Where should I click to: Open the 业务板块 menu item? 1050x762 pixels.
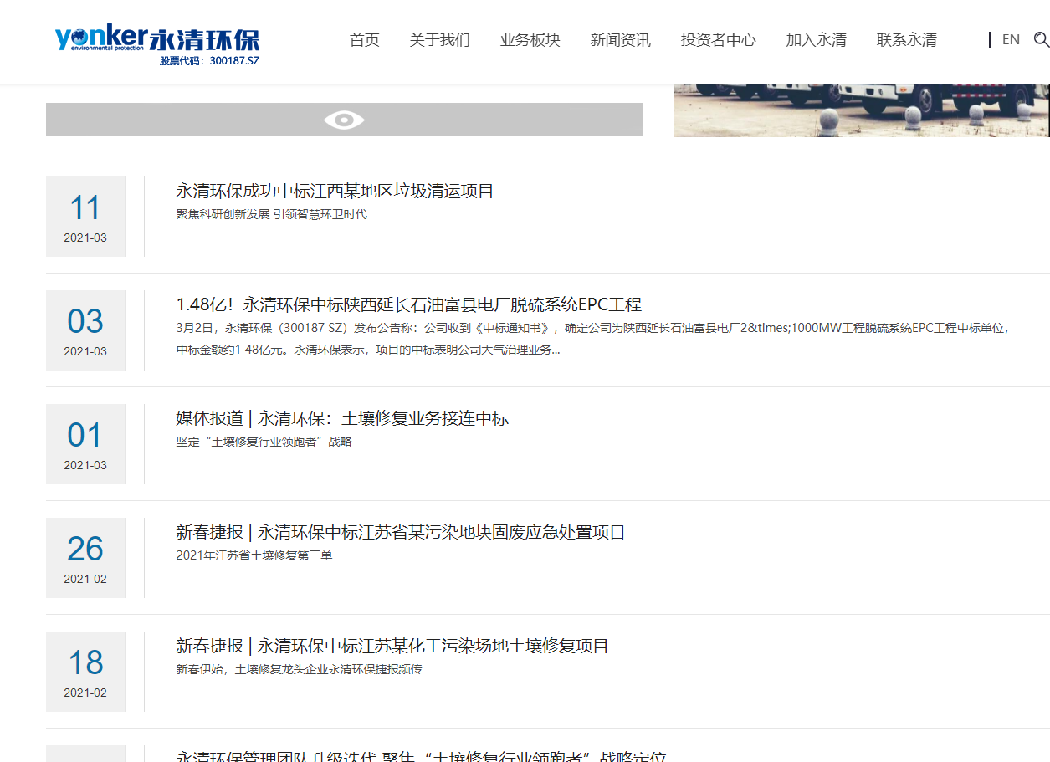click(530, 40)
